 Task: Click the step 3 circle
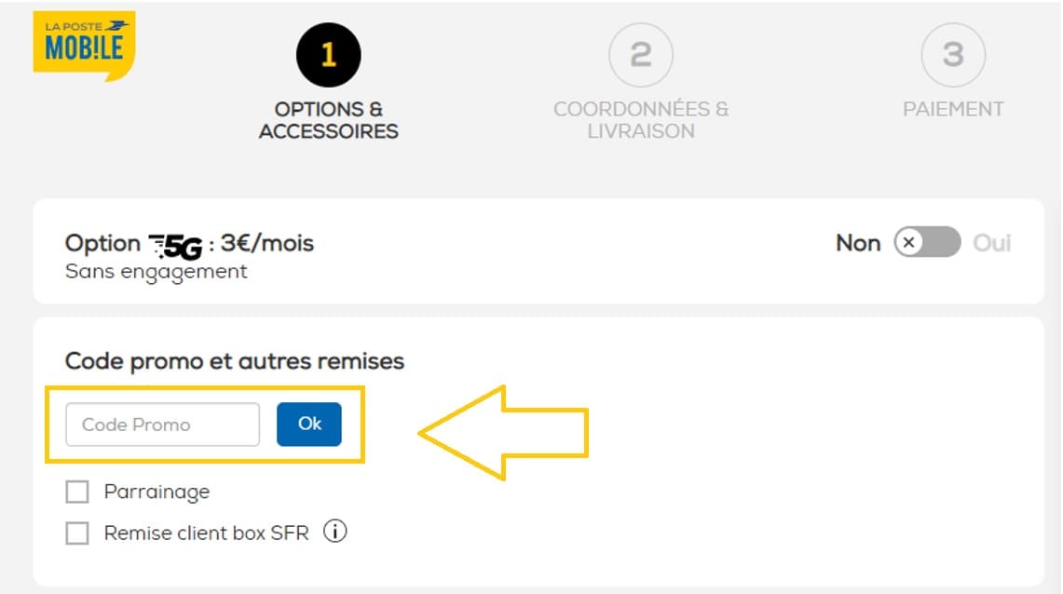[954, 56]
